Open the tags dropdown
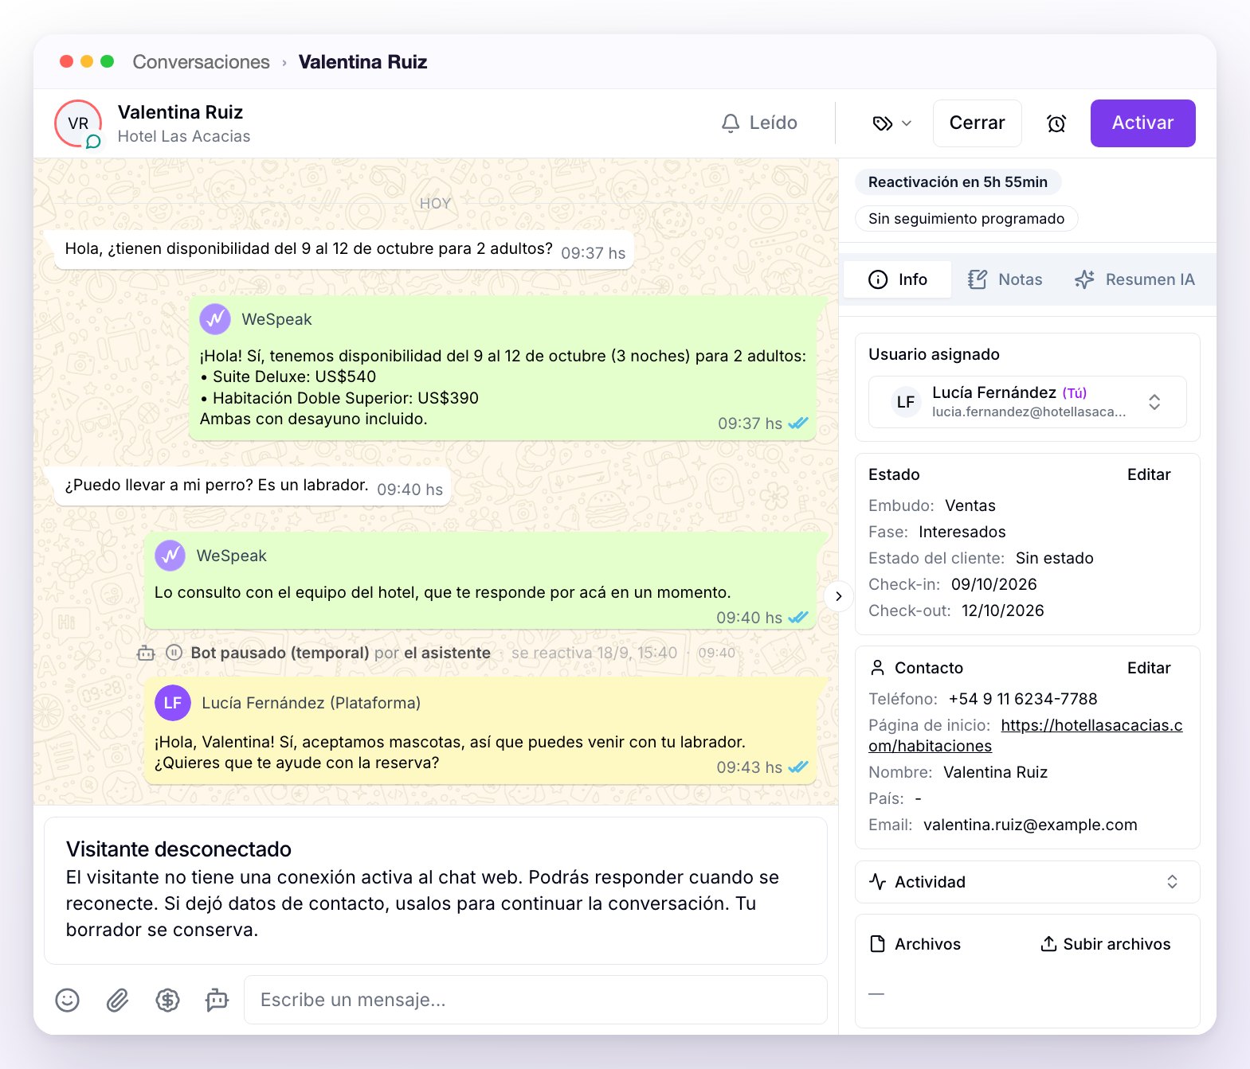 pyautogui.click(x=891, y=123)
